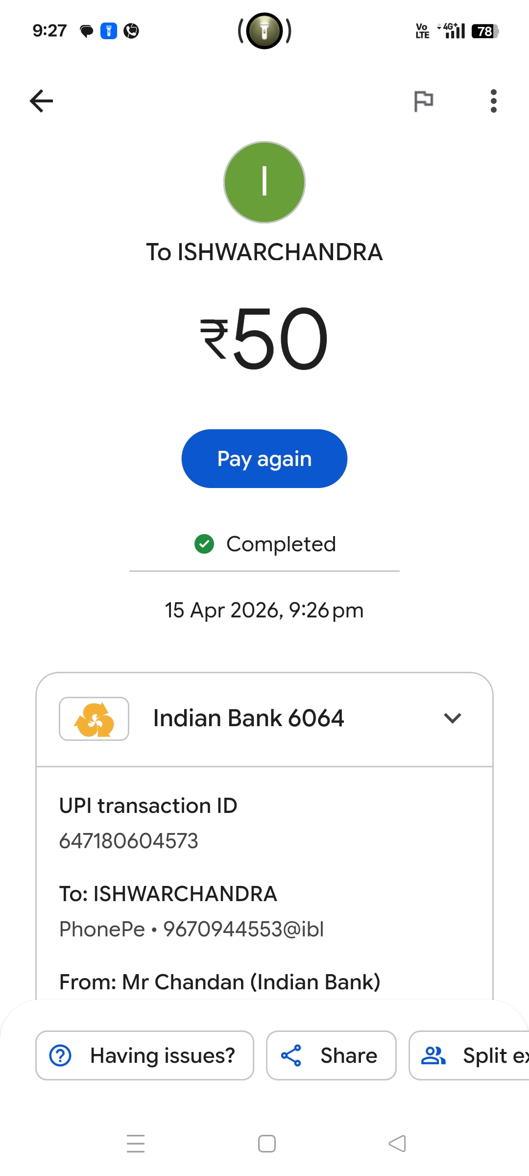Tap the flag report icon
Image resolution: width=529 pixels, height=1176 pixels.
tap(423, 101)
